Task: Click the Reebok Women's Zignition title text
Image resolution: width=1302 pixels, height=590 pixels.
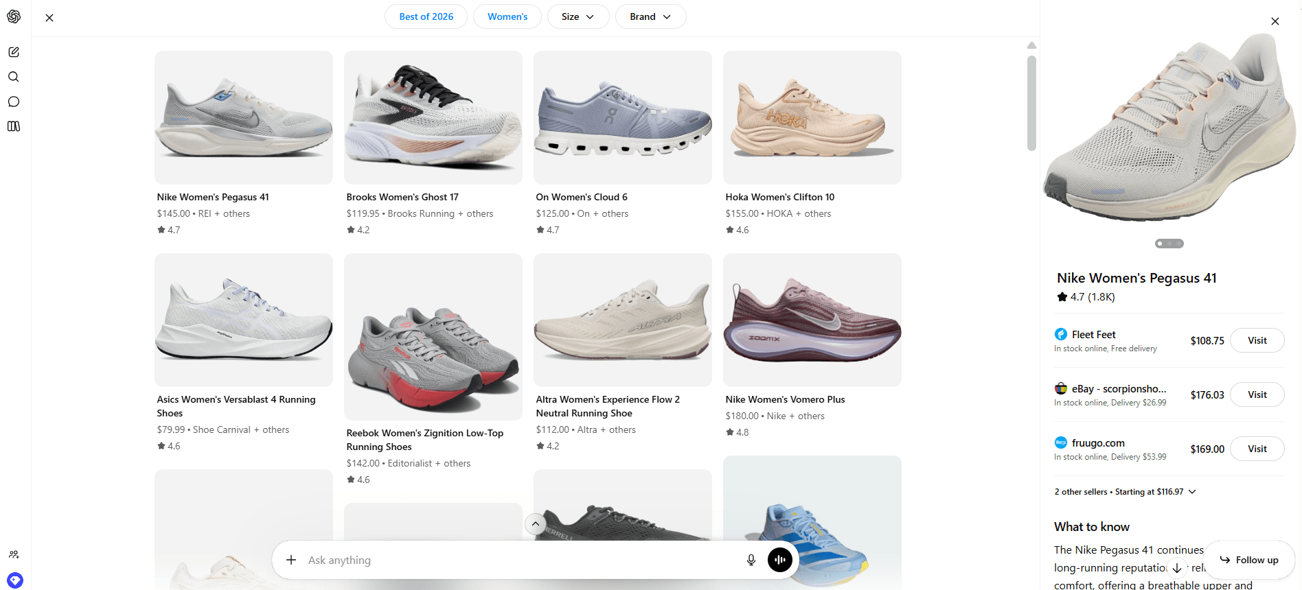Action: coord(425,440)
